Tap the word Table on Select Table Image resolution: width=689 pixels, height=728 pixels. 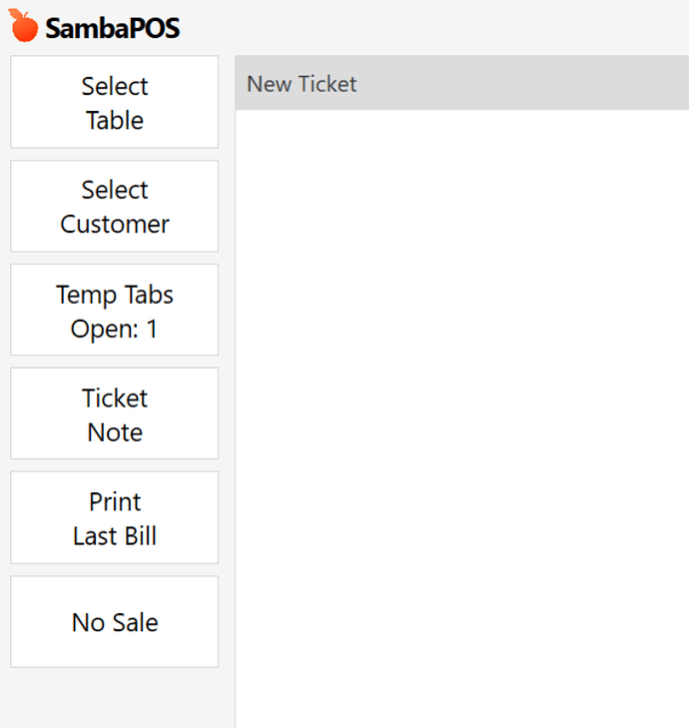click(x=115, y=120)
